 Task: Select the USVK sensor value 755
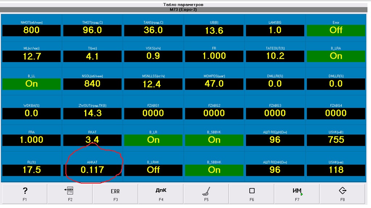coord(336,140)
